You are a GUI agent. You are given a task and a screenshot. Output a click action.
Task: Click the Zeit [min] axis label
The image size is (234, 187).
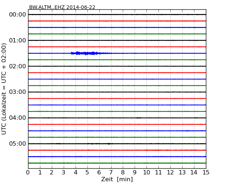[x=117, y=179]
